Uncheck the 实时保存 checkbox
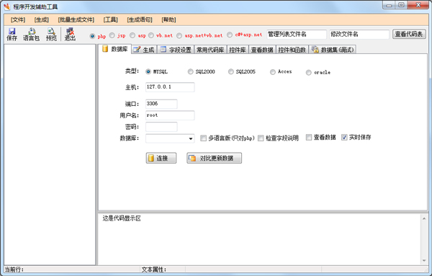432x276 pixels. (x=344, y=138)
